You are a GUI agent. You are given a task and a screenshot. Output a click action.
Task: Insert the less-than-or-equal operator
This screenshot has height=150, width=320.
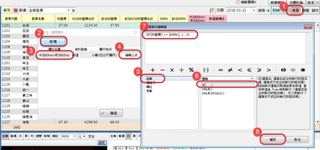click(x=249, y=70)
